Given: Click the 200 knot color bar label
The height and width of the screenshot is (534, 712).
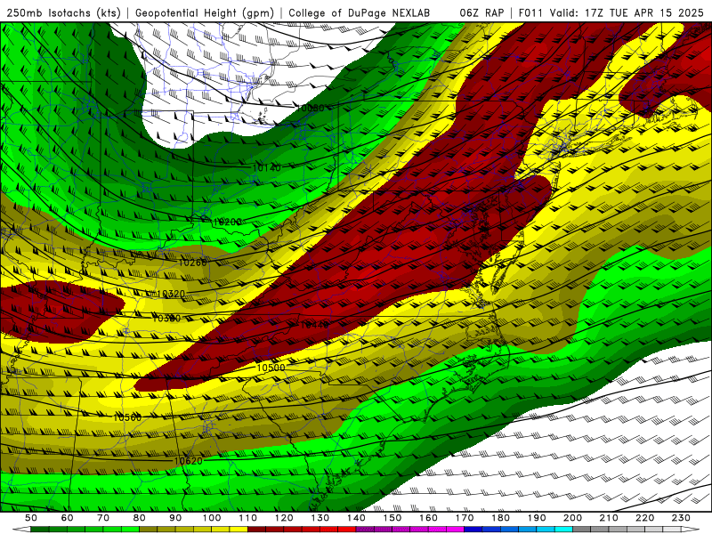Looking at the screenshot, I should pyautogui.click(x=572, y=518).
